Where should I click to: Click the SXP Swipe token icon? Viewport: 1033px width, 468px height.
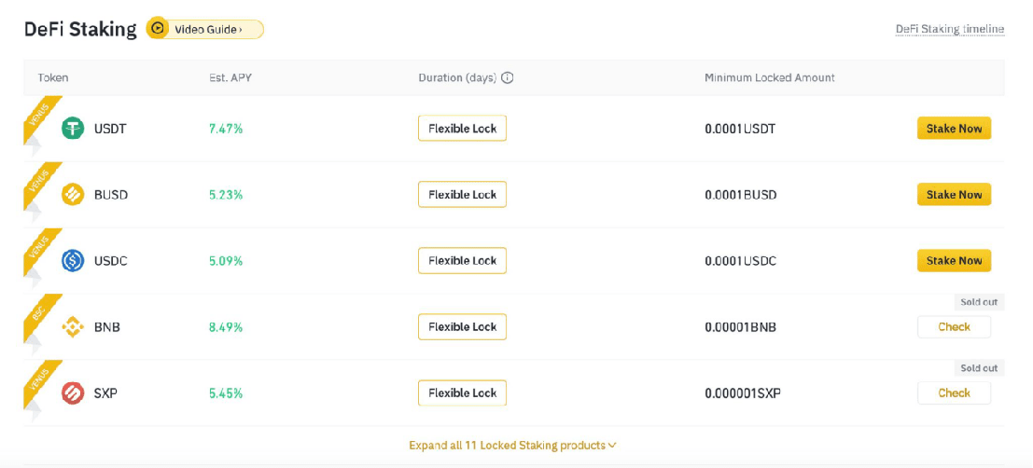pyautogui.click(x=73, y=393)
